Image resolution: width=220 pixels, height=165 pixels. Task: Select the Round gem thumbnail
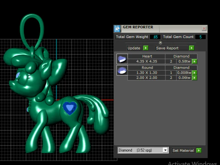[x=122, y=70]
